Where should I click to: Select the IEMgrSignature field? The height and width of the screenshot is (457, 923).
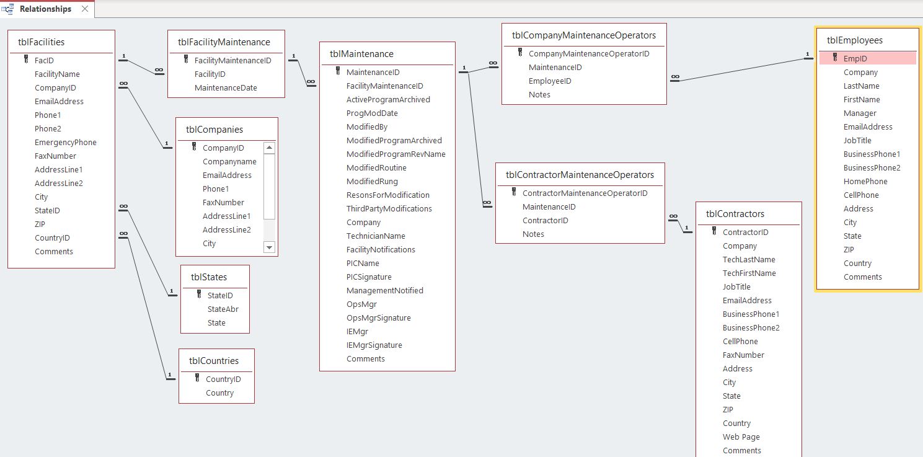click(x=374, y=345)
